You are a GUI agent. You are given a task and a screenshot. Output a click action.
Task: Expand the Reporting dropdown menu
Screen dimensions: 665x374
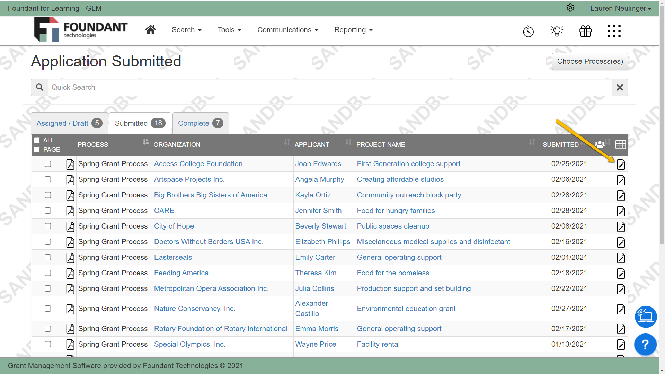pos(354,30)
